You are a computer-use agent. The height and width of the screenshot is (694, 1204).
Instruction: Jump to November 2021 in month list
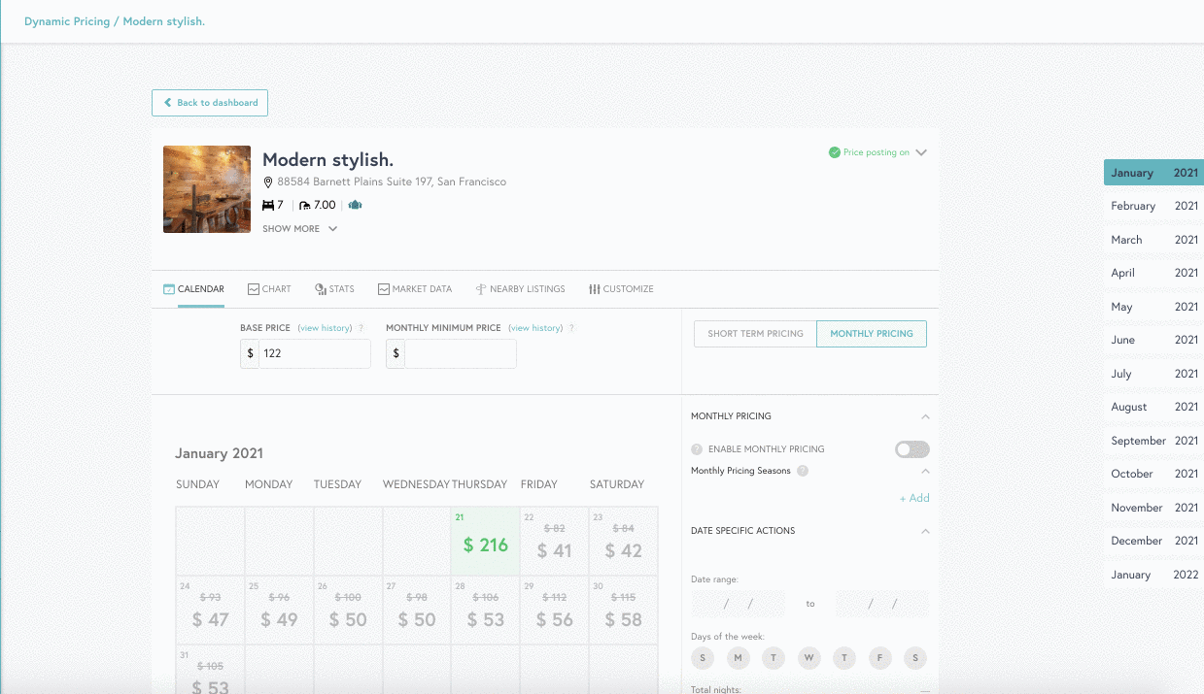tap(1153, 508)
